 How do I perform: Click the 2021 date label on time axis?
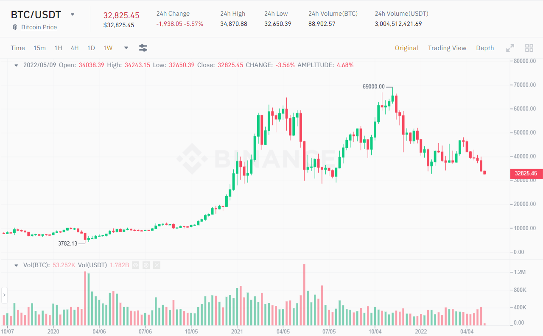[x=237, y=331]
